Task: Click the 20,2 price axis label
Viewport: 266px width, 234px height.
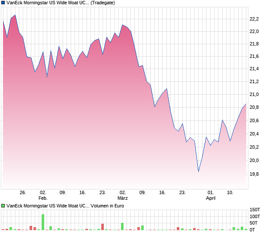Action: [254, 147]
